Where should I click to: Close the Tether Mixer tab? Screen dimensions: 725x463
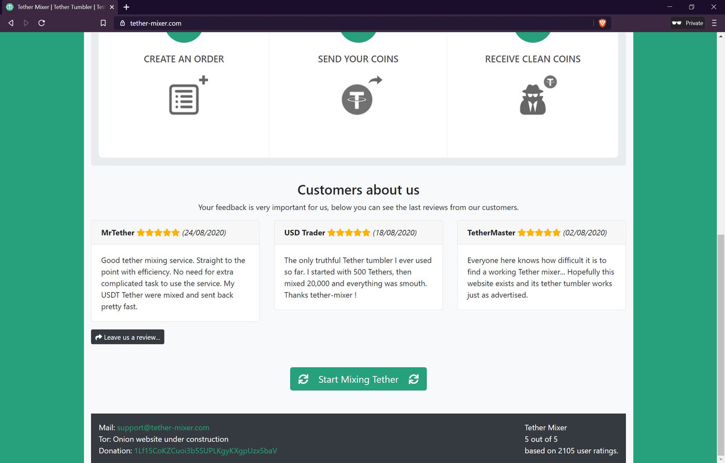click(x=112, y=7)
